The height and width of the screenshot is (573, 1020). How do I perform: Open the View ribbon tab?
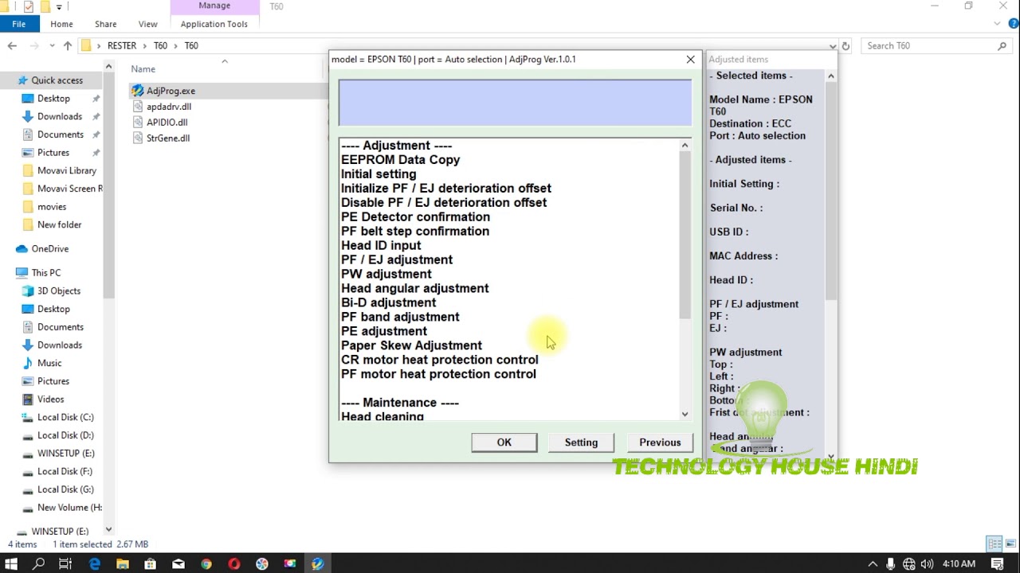point(147,25)
